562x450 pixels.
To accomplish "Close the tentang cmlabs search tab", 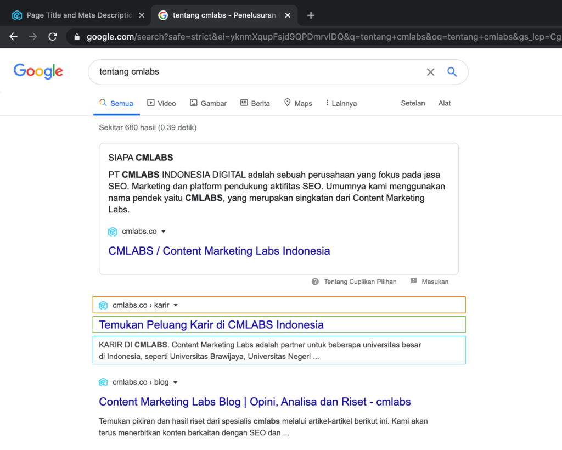I will 288,15.
